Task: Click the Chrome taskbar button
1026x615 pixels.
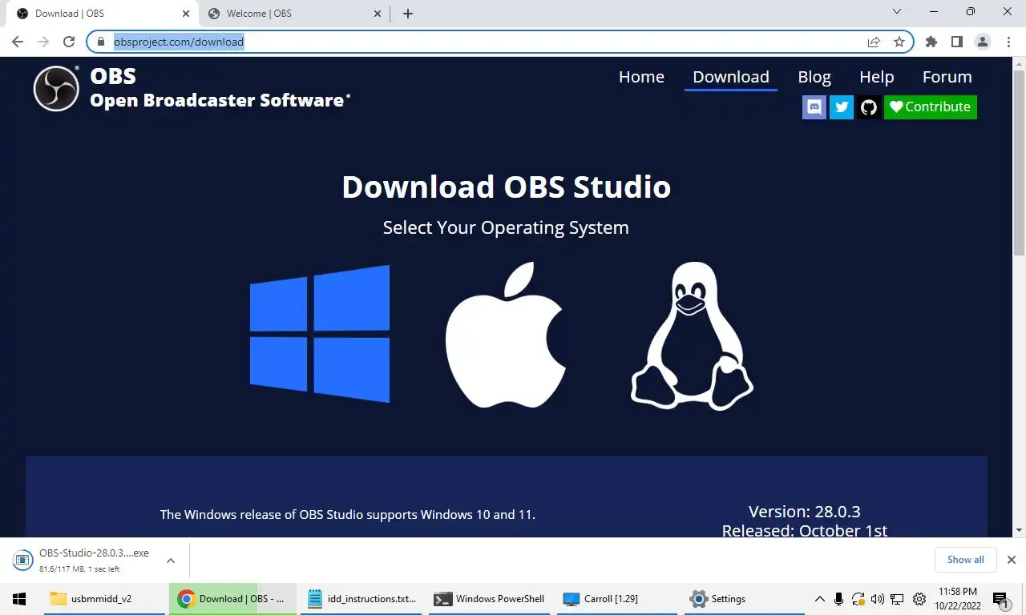Action: [x=232, y=599]
